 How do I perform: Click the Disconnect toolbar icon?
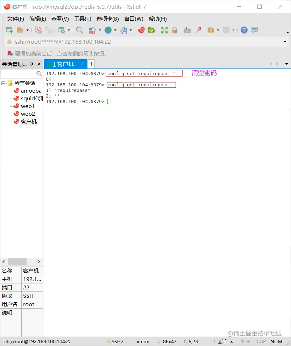[x=38, y=30]
